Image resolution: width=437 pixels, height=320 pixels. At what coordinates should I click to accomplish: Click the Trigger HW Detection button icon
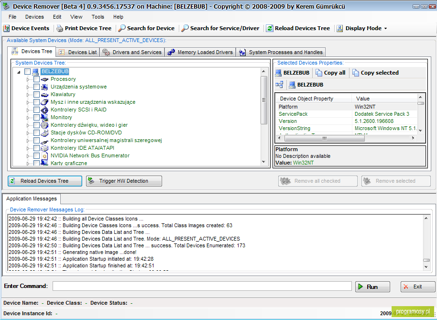pos(91,181)
